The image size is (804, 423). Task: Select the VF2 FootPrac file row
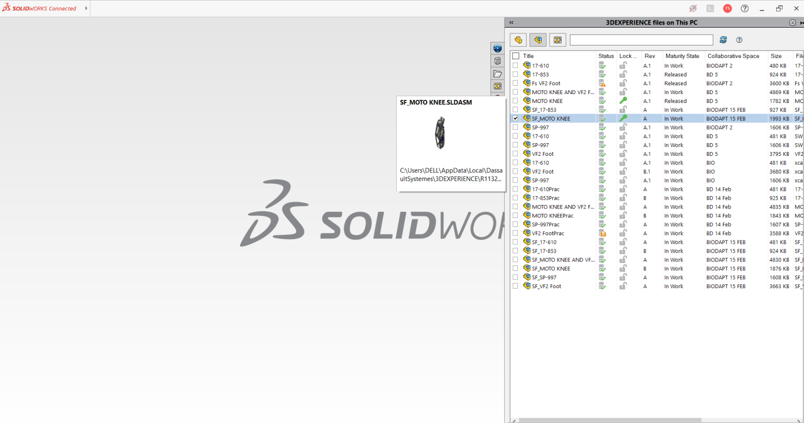(657, 233)
